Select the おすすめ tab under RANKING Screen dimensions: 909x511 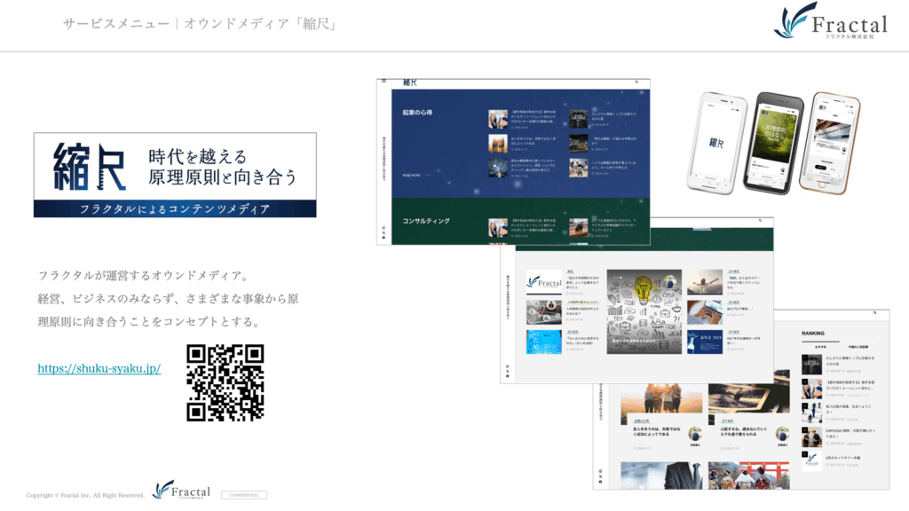pos(821,347)
